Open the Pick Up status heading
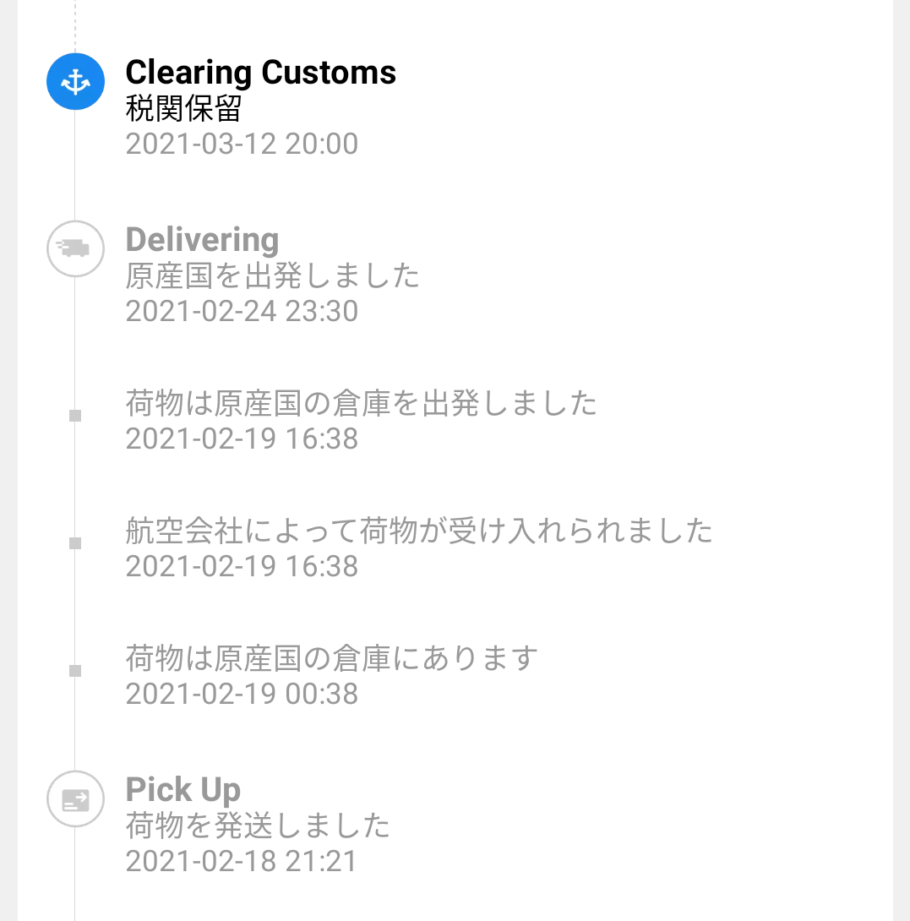This screenshot has width=910, height=921. click(x=183, y=790)
